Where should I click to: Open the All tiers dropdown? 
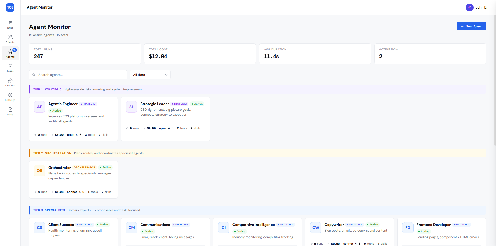[150, 75]
